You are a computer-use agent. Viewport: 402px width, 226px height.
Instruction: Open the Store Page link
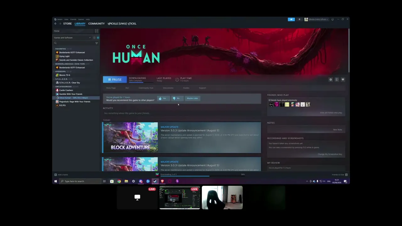pos(111,88)
